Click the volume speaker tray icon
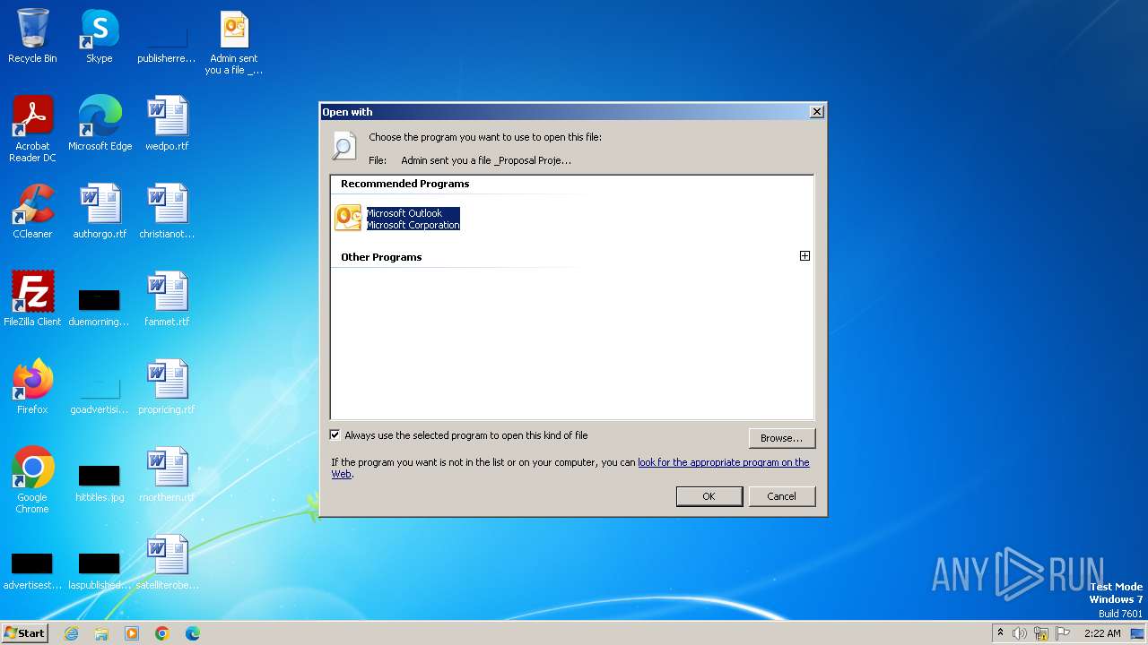Screen dimensions: 1148x645 point(1020,633)
